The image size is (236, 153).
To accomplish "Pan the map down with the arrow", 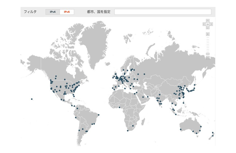I will (208, 28).
